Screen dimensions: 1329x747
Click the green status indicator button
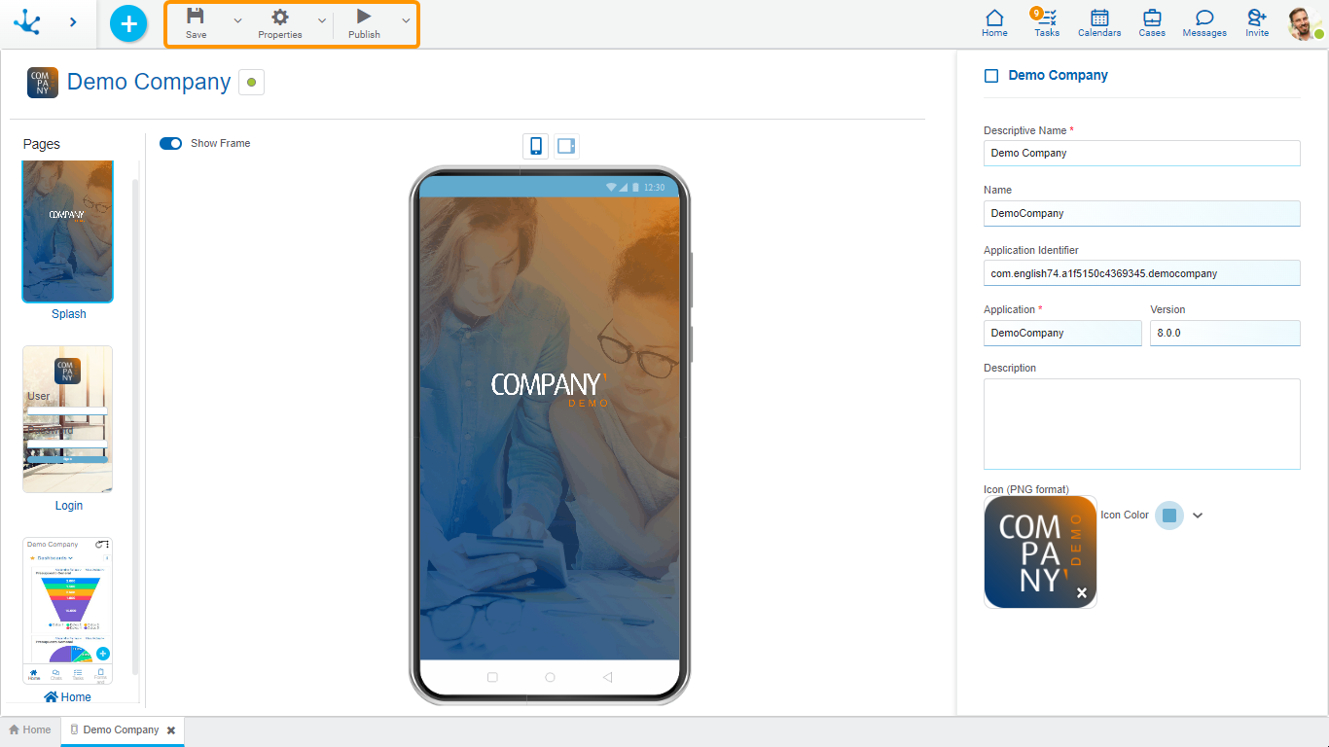click(x=251, y=83)
